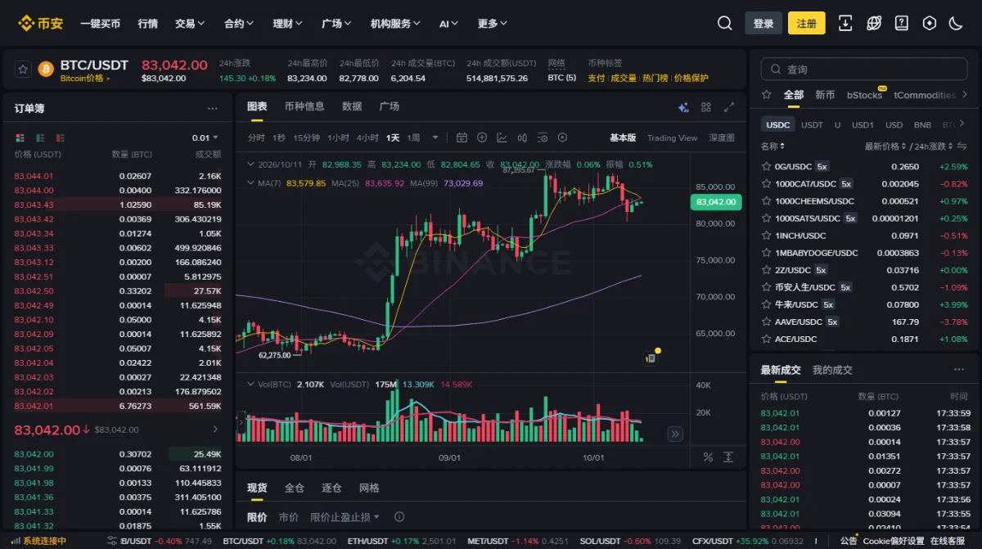The height and width of the screenshot is (549, 982).
Task: Toggle dark mode moon icon
Action: click(956, 24)
